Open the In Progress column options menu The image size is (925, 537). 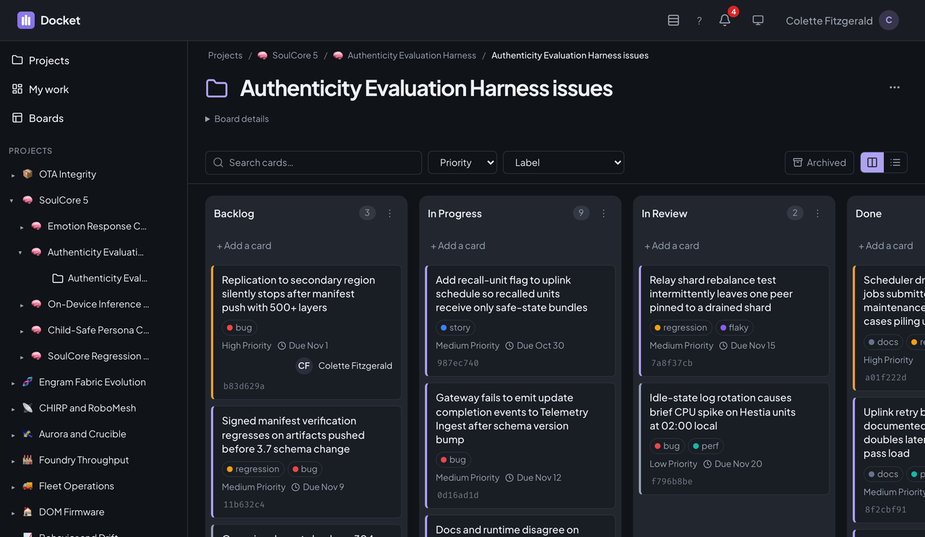[604, 214]
